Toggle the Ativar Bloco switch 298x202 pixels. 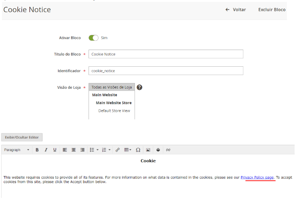94,38
